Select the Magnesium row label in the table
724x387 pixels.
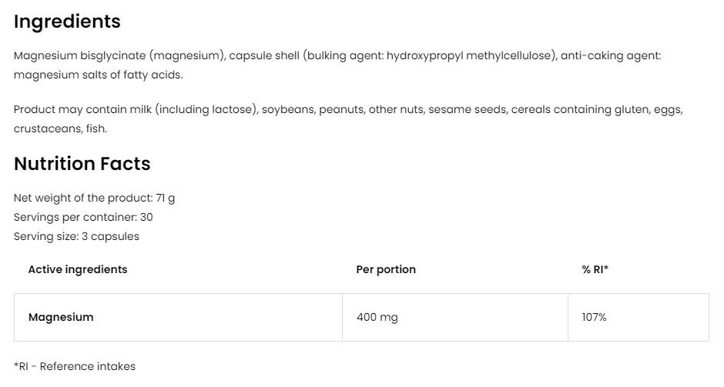[61, 317]
